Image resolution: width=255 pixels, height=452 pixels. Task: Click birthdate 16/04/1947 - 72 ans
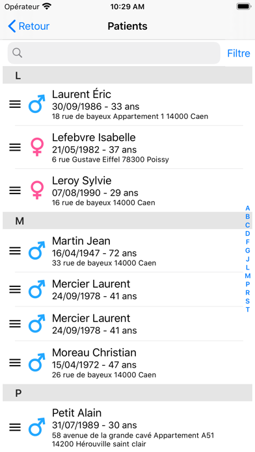pos(94,253)
